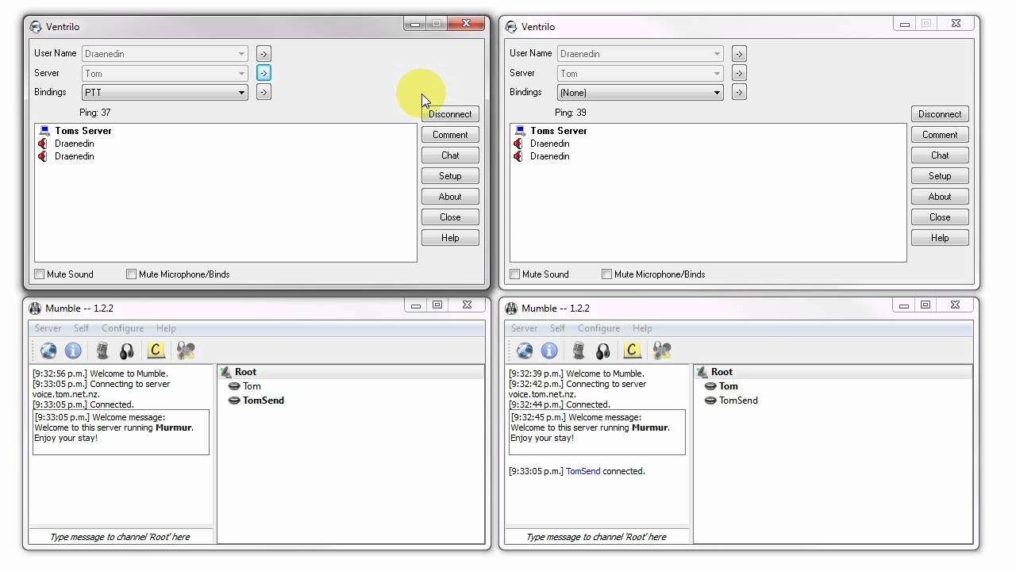Click the blue information icon in right Mumble
1016x571 pixels.
pos(549,351)
